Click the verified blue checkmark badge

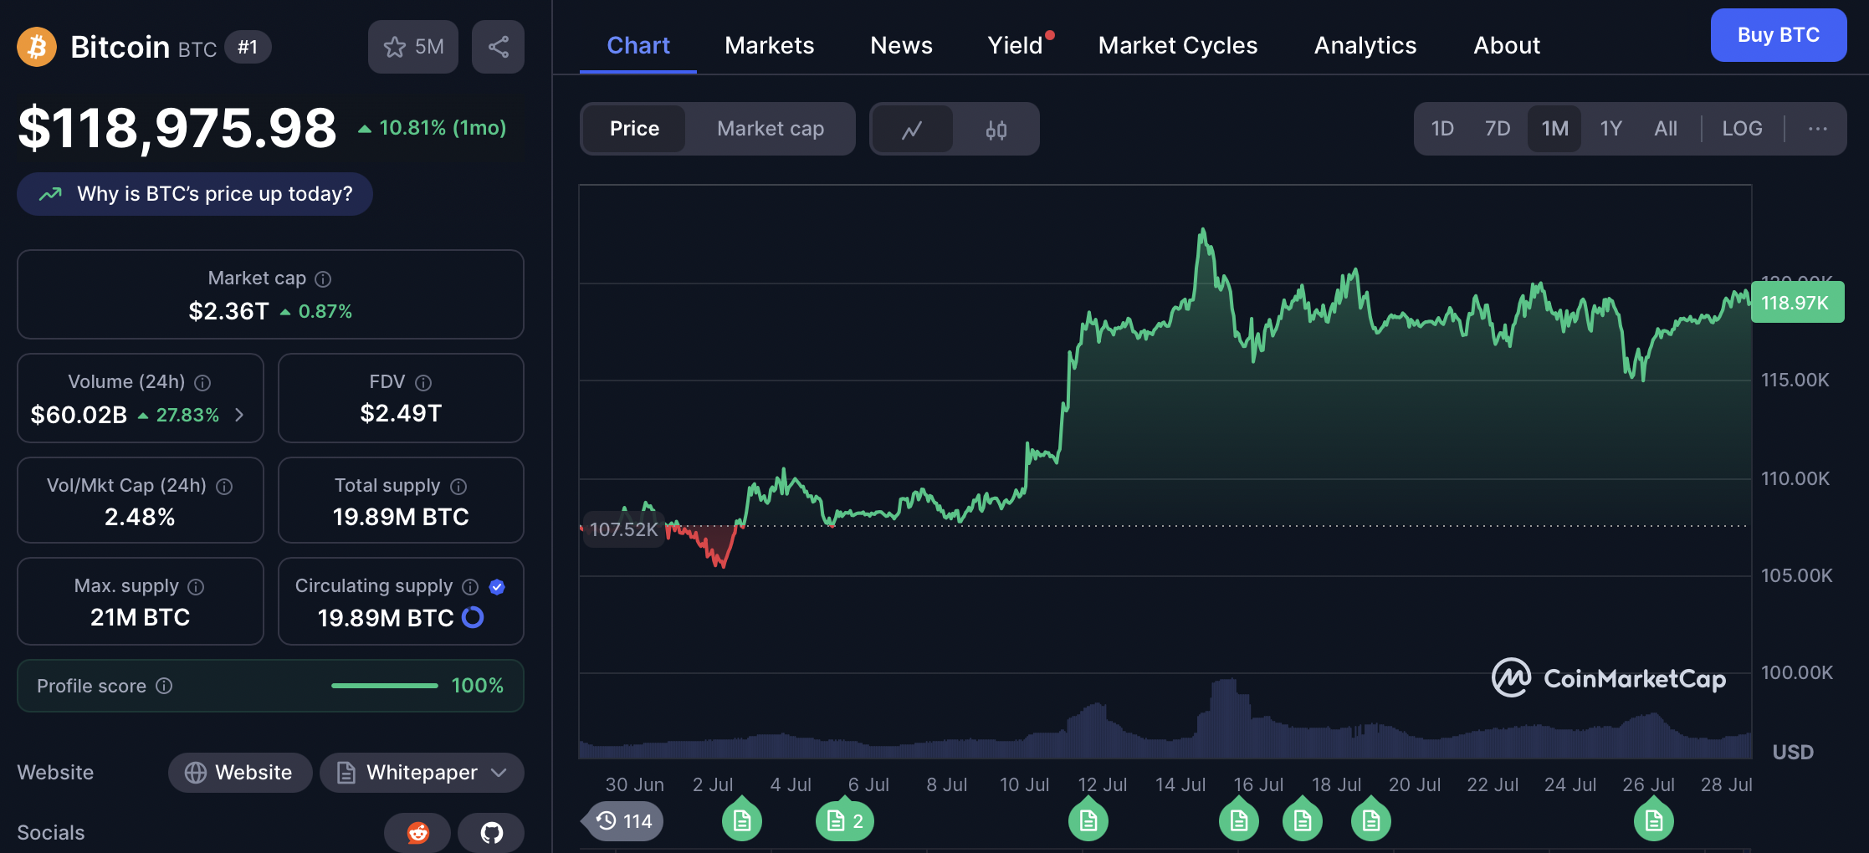pos(497,586)
